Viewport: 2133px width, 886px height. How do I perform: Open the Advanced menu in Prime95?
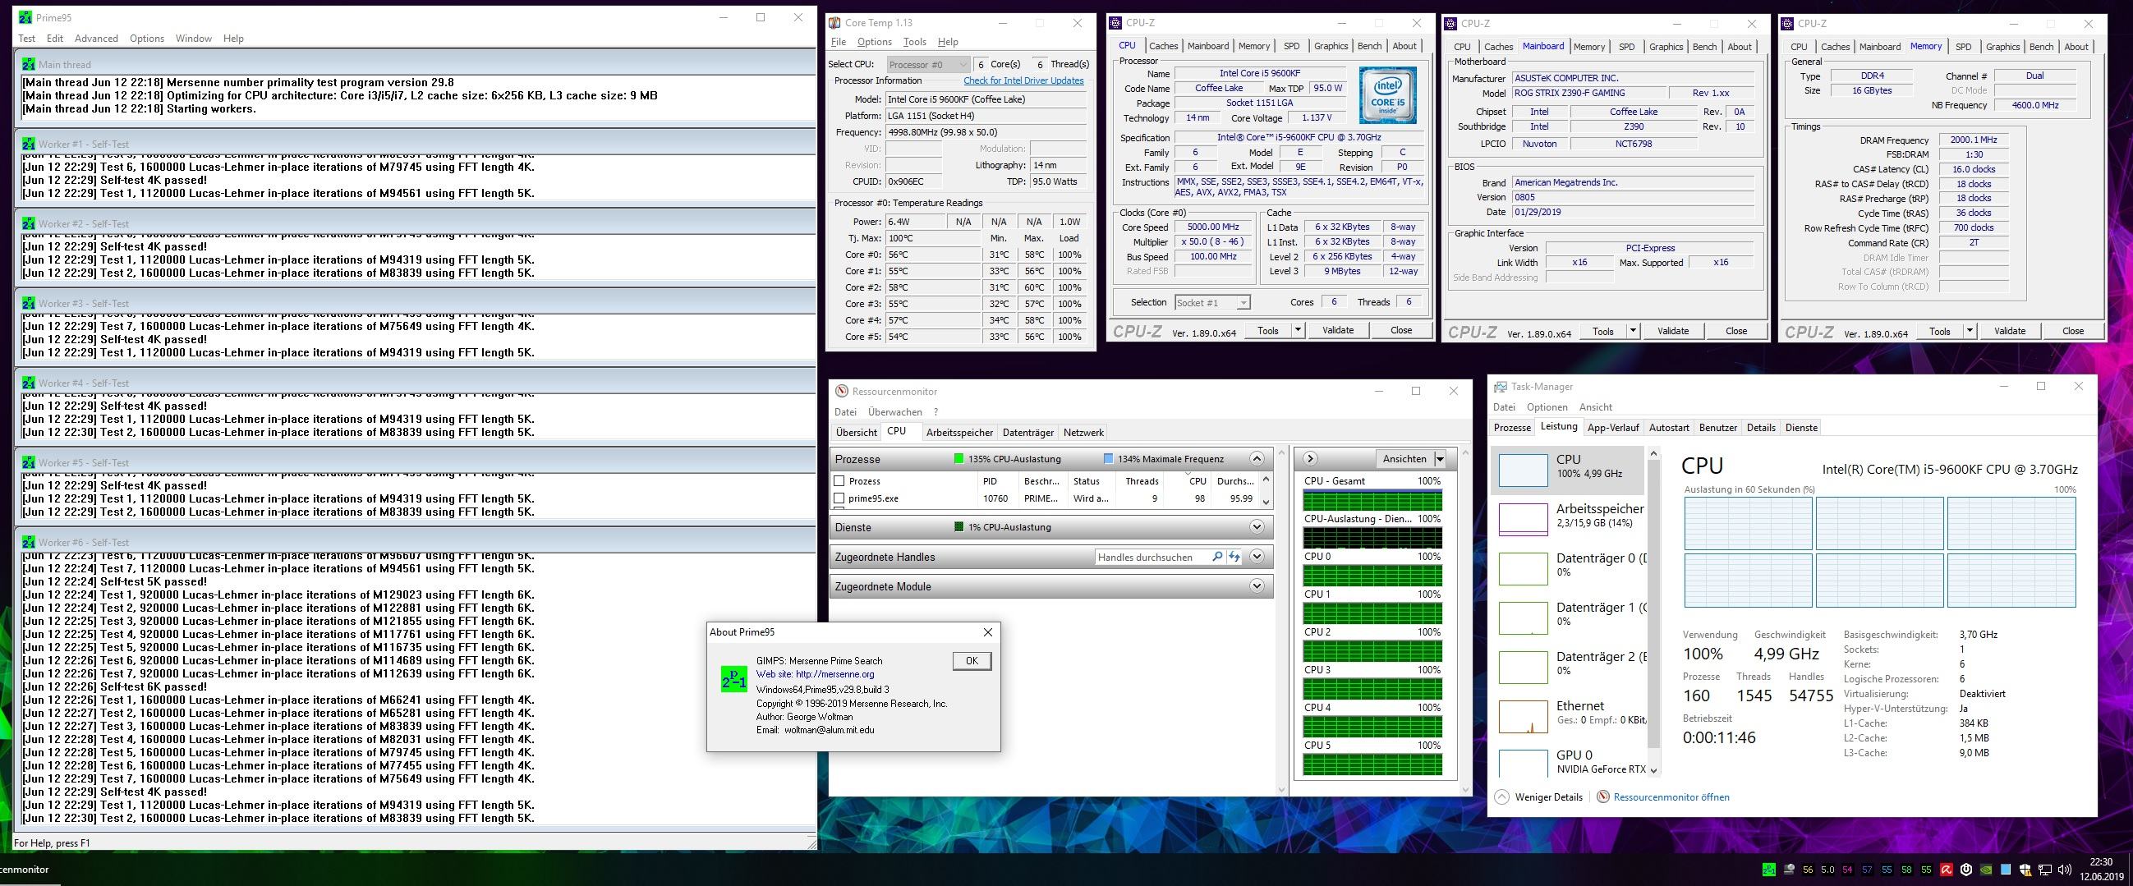(96, 38)
